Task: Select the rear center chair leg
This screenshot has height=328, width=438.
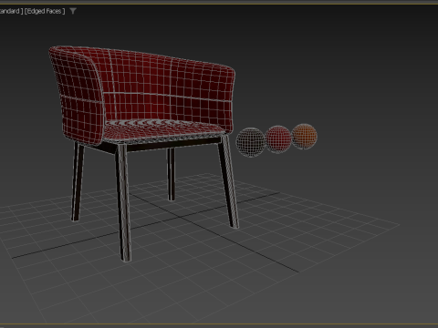Action: click(x=171, y=174)
